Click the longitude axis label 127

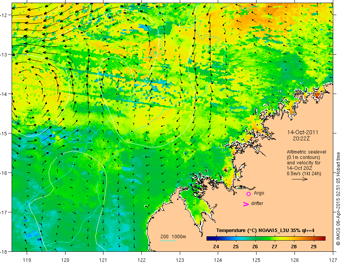tap(333, 260)
